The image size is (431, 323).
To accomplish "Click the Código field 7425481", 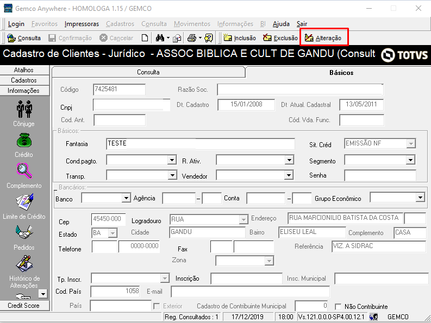I will (119, 90).
